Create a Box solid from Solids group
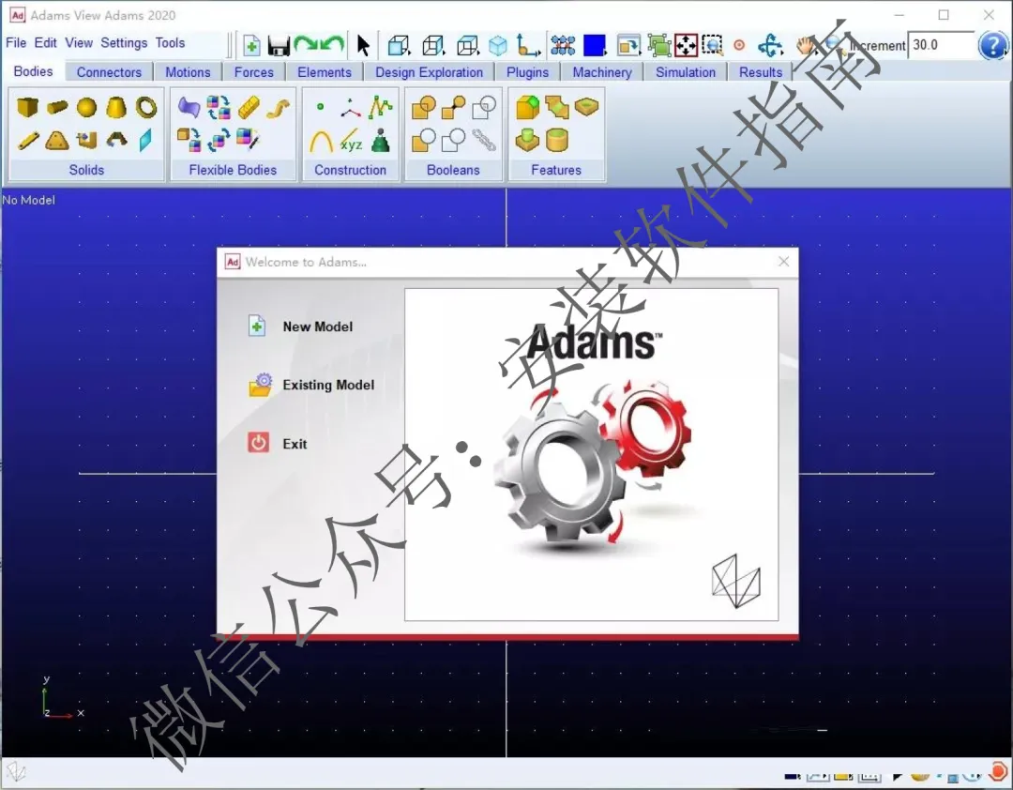The width and height of the screenshot is (1013, 790). coord(27,107)
